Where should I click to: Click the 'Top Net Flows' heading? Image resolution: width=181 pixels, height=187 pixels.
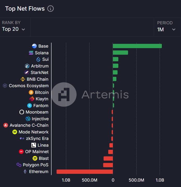pyautogui.click(x=25, y=9)
